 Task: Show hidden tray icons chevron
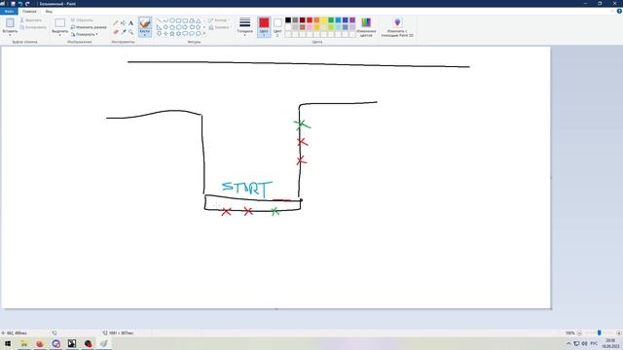pos(568,343)
